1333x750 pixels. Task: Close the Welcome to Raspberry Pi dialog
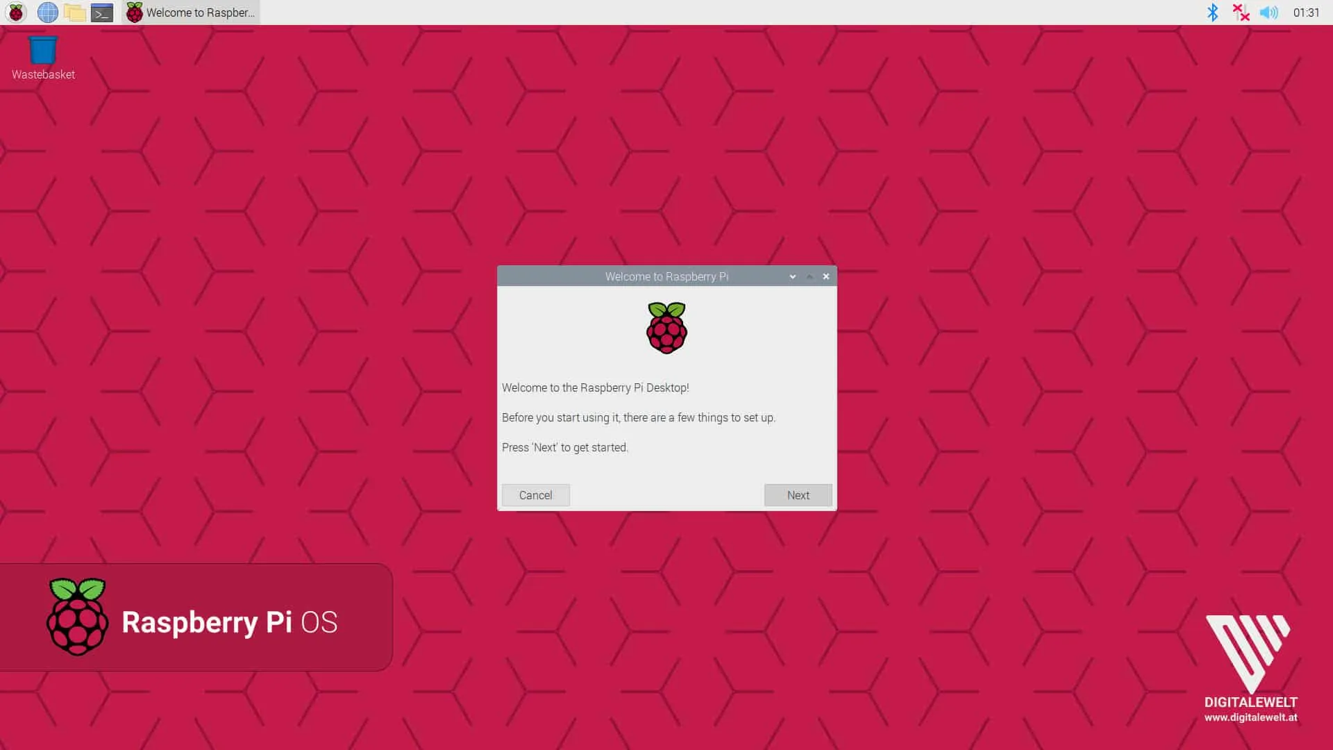(826, 276)
